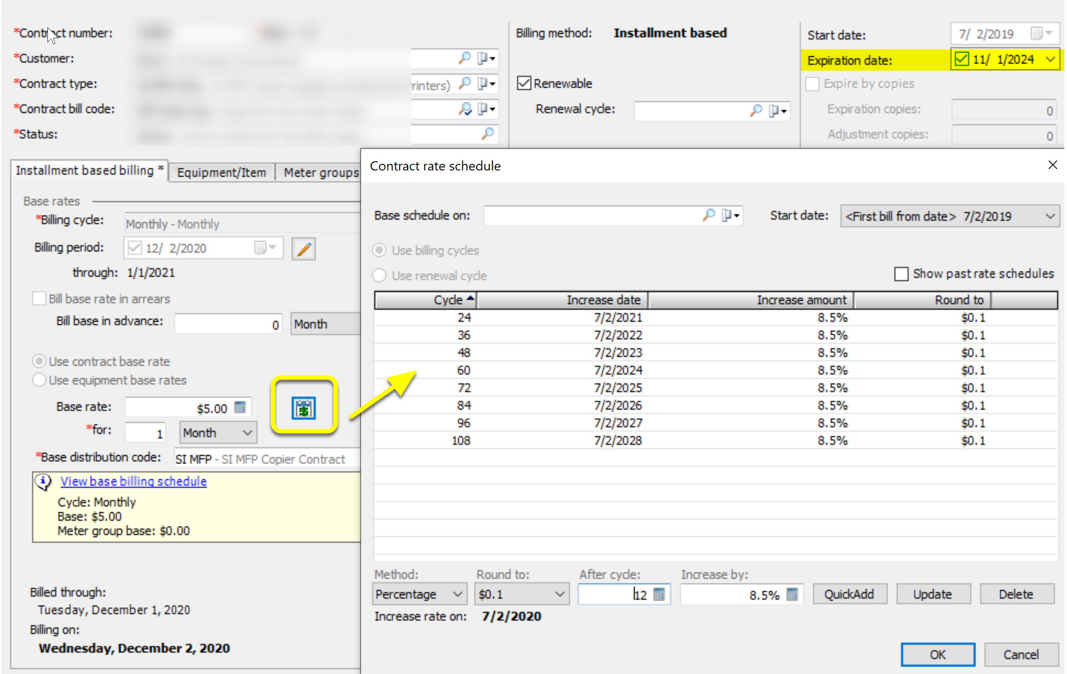Expand the Expiration date dropdown arrow

click(x=1050, y=59)
